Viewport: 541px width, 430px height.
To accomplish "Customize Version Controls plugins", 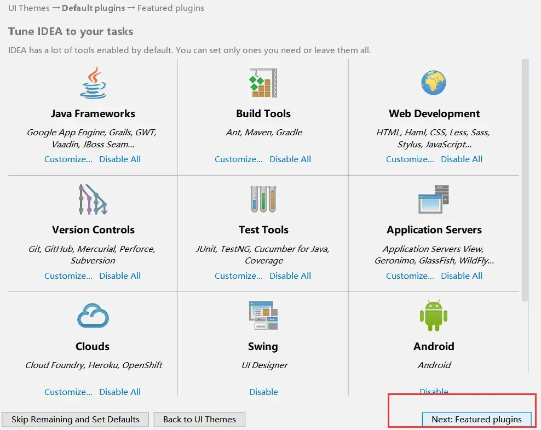I will click(68, 276).
